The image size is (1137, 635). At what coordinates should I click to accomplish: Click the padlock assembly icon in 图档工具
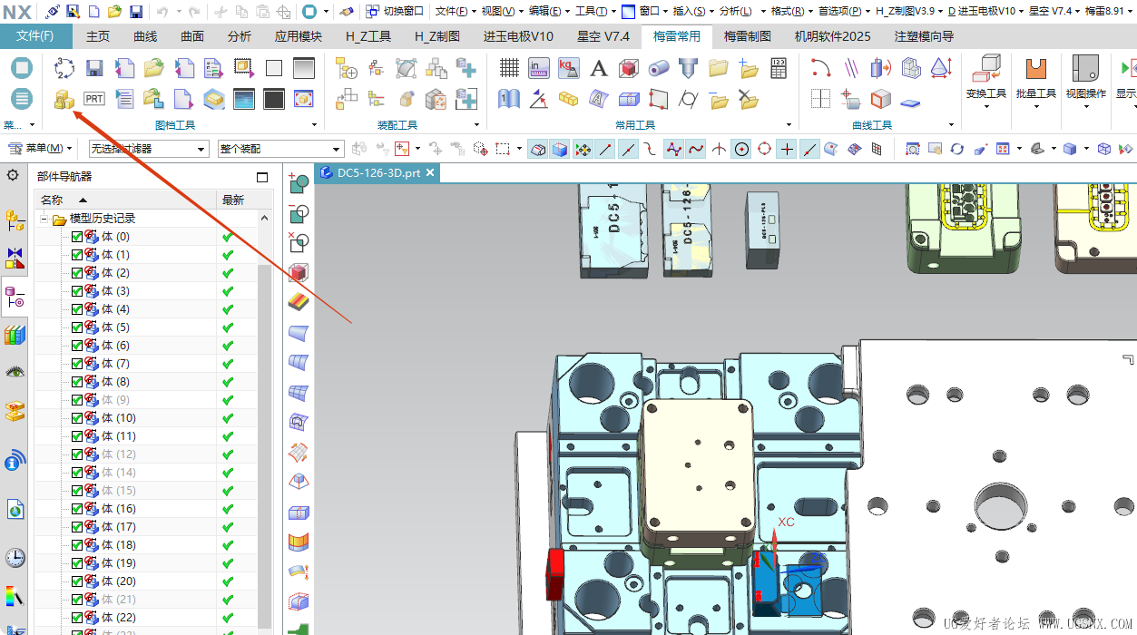pos(64,99)
